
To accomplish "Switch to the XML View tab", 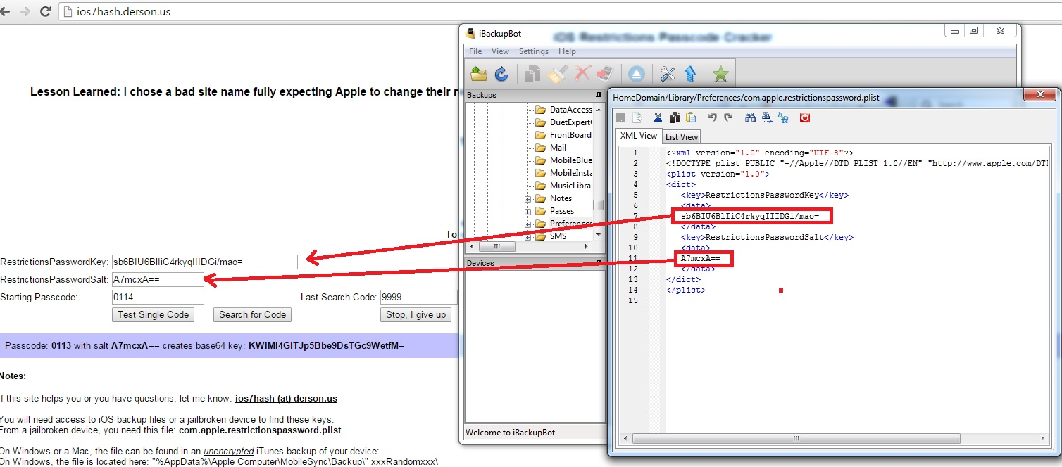I will [x=638, y=136].
